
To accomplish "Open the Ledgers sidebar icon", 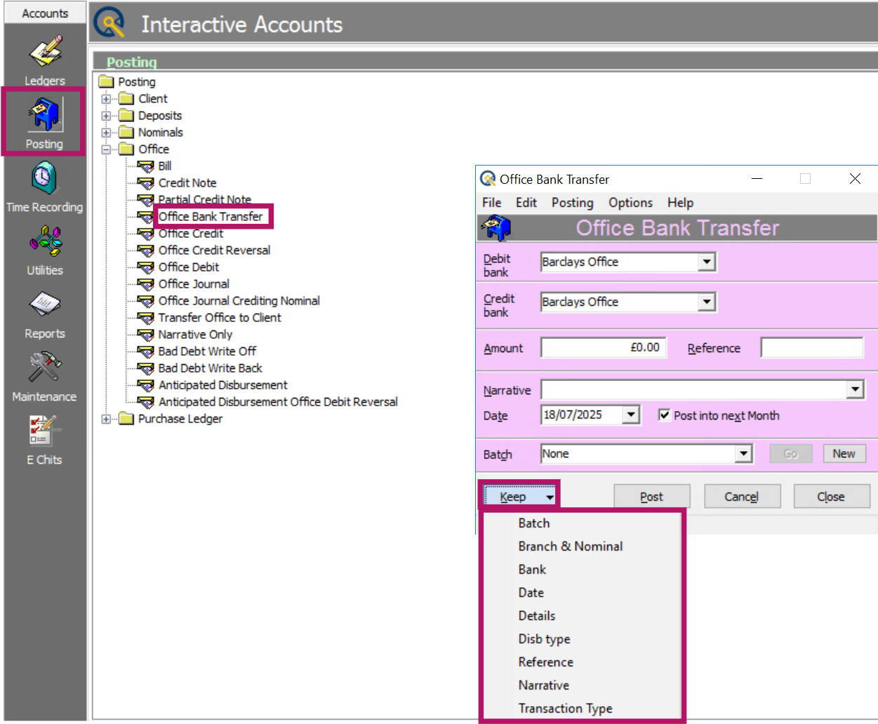I will (45, 53).
